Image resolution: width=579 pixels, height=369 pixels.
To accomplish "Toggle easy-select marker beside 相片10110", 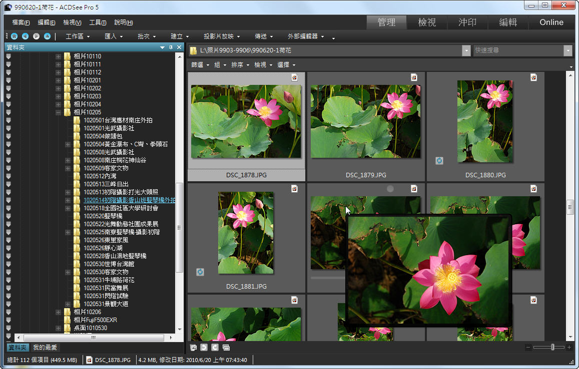I will [x=9, y=56].
